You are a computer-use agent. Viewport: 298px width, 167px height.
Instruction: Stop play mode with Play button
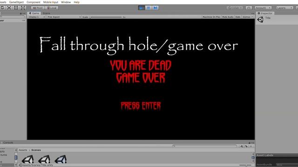point(142,8)
